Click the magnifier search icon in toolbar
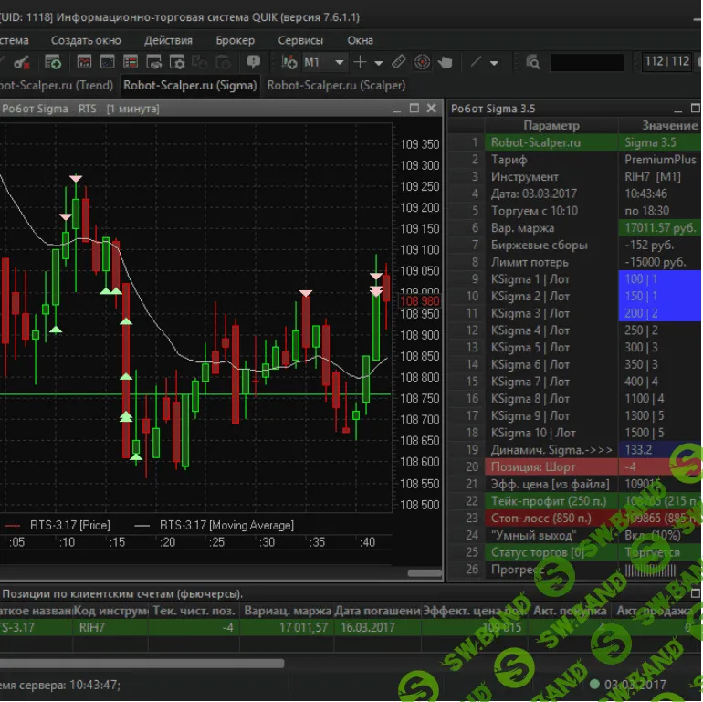The width and height of the screenshot is (703, 702). pyautogui.click(x=533, y=62)
